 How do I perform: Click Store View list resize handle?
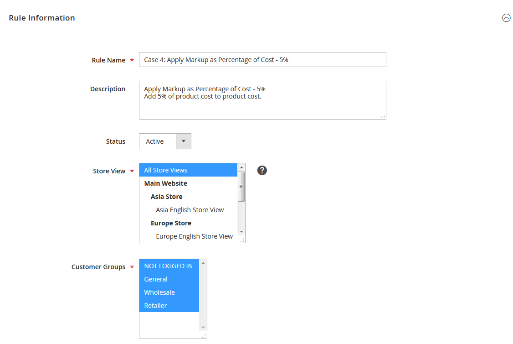[242, 240]
